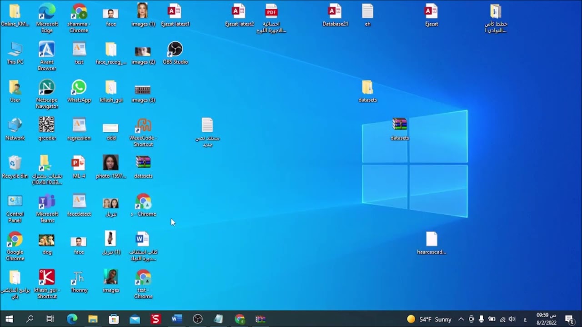Select the dog picture file
The width and height of the screenshot is (582, 327).
[47, 243]
